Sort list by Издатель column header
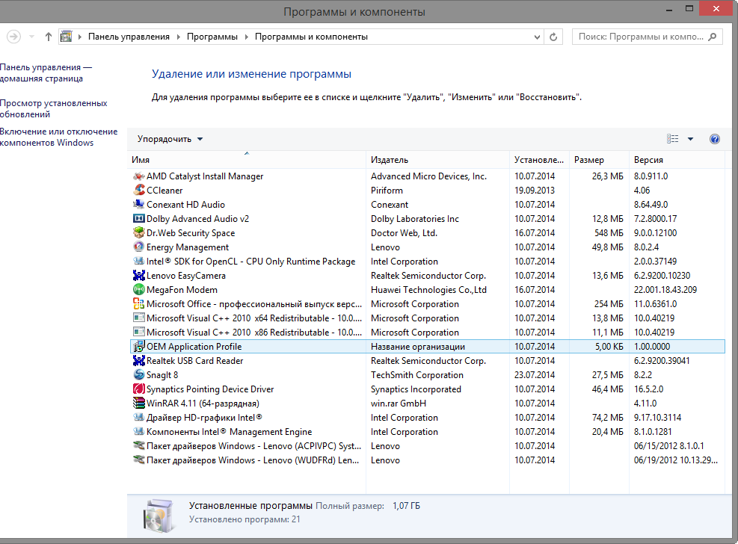This screenshot has height=544, width=738. point(437,160)
